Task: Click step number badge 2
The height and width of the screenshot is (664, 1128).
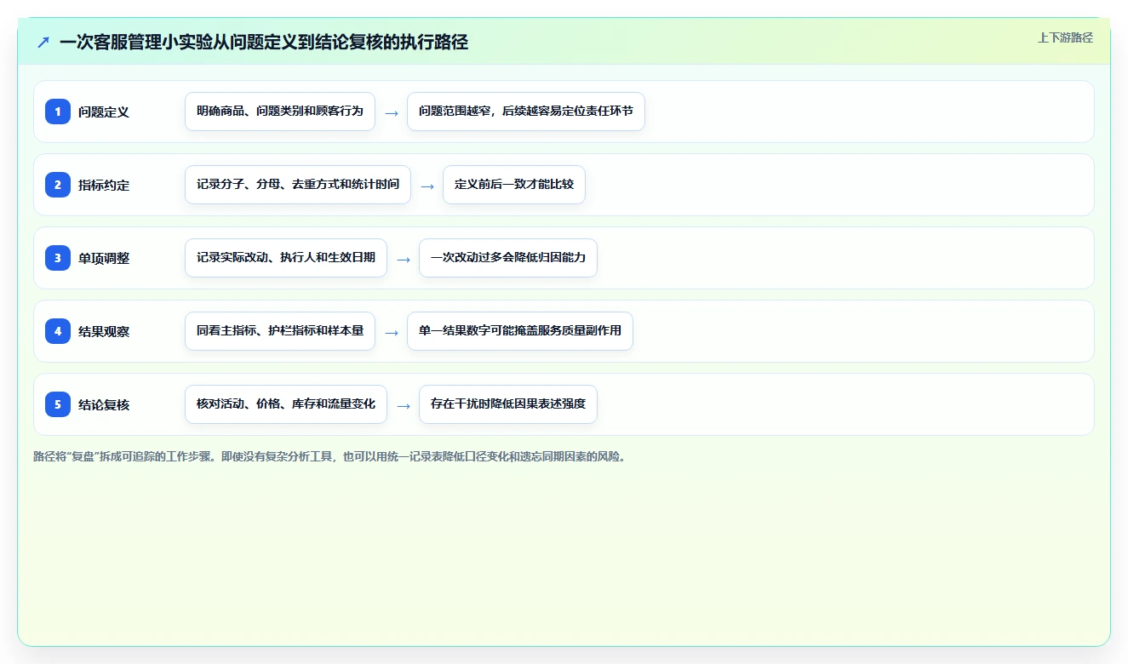Action: [x=58, y=185]
